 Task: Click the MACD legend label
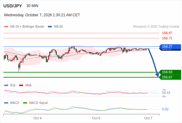tap(14, 103)
